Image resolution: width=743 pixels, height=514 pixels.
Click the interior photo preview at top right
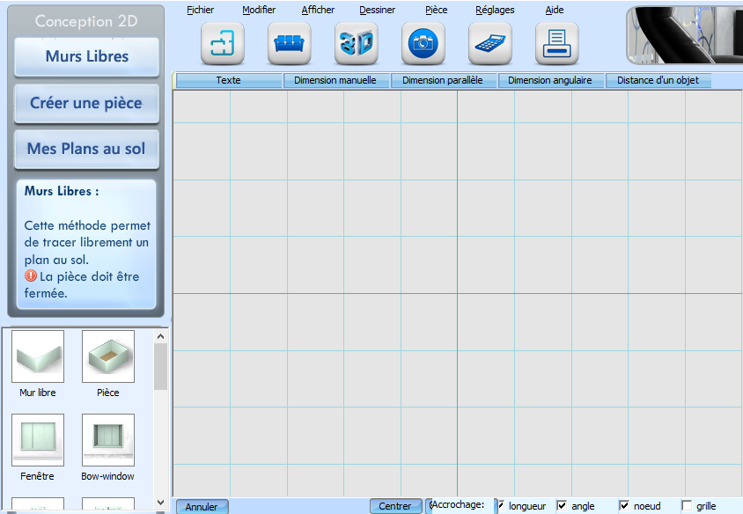pyautogui.click(x=684, y=34)
